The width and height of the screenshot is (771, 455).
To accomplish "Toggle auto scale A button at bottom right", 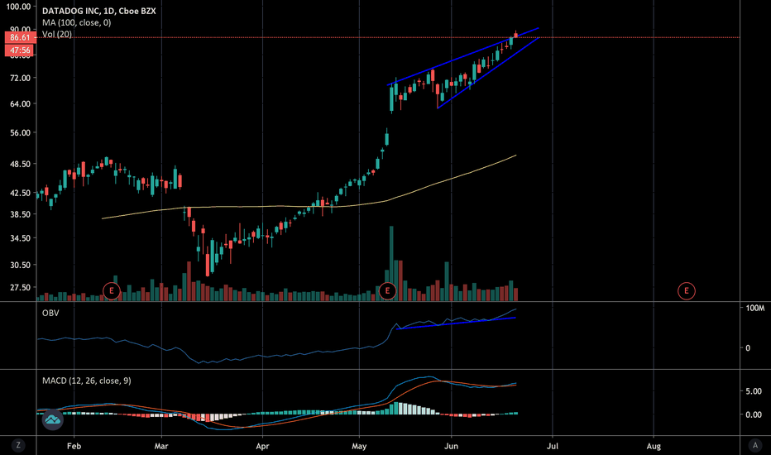I will [755, 445].
